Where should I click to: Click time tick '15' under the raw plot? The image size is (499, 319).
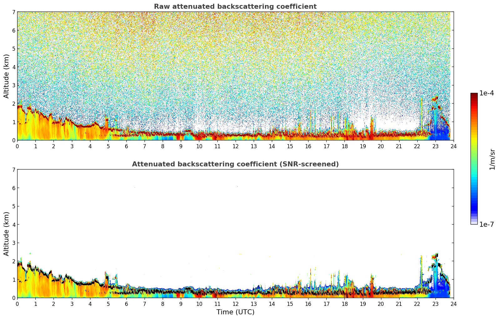pos(290,146)
